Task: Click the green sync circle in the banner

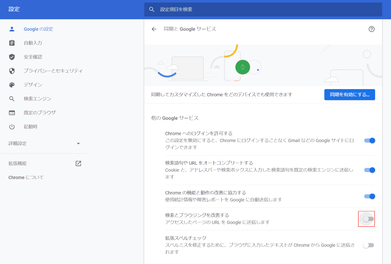Action: 243,67
